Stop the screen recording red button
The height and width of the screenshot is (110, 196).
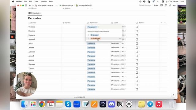[12, 37]
